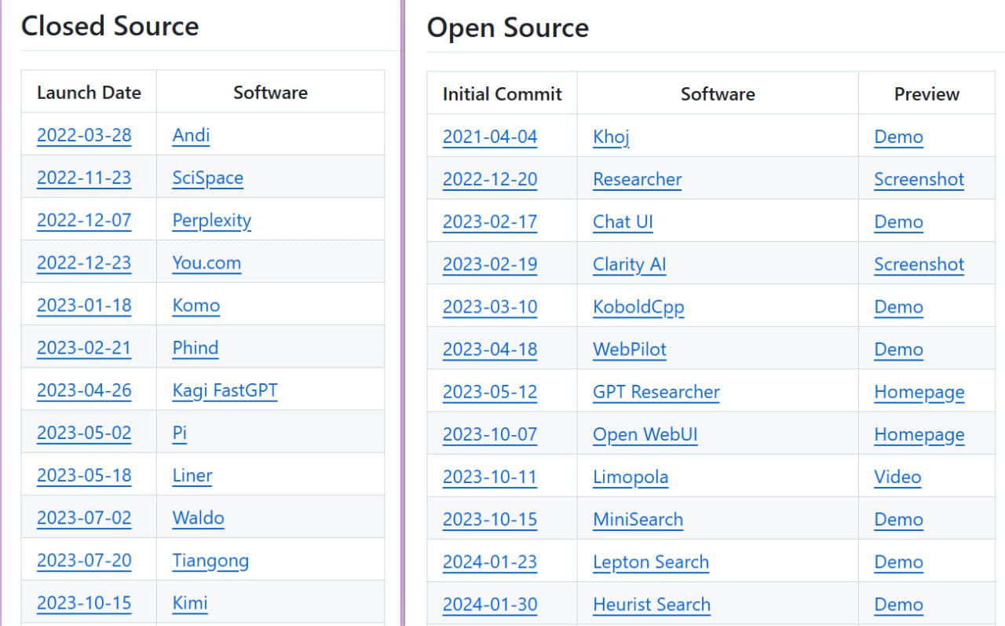Select the 2023-02-17 commit date link
1005x626 pixels.
[x=490, y=221]
